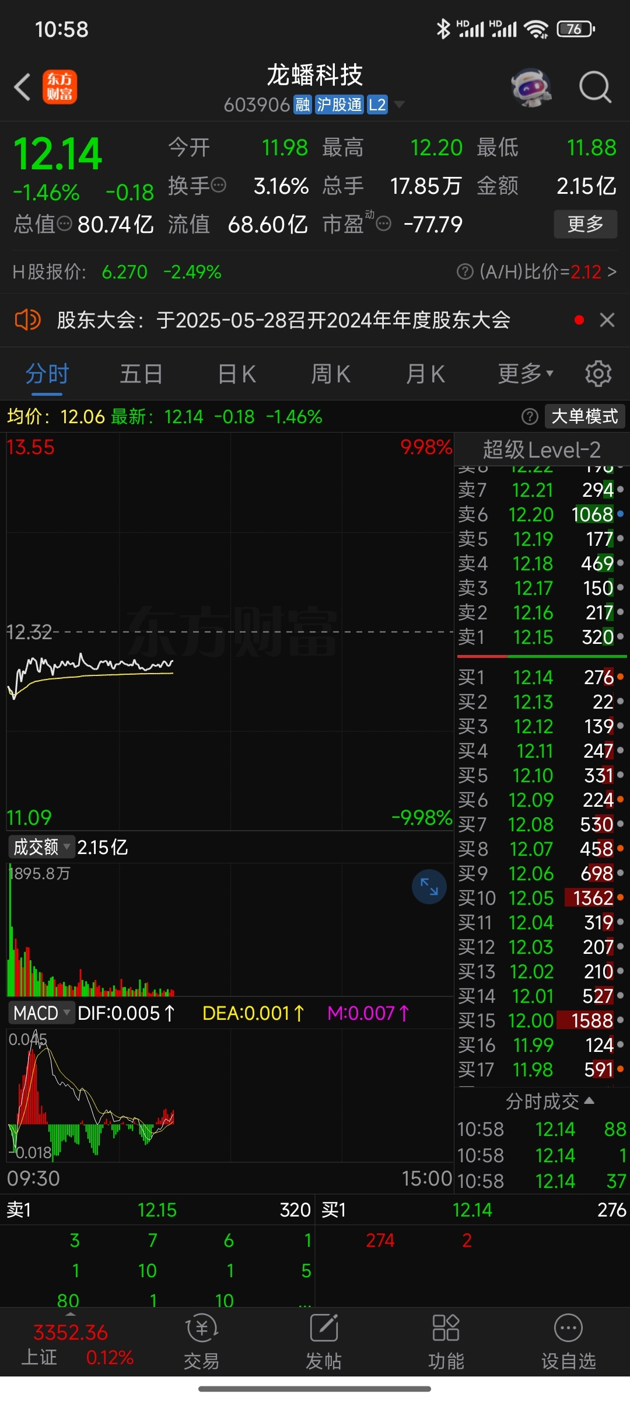Tap the MACD histogram chart

pyautogui.click(x=230, y=1095)
